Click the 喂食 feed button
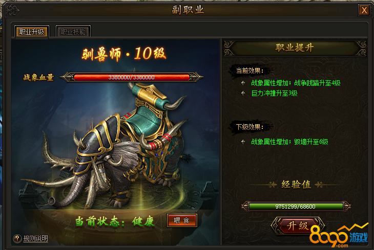The image size is (374, 250). tap(182, 220)
